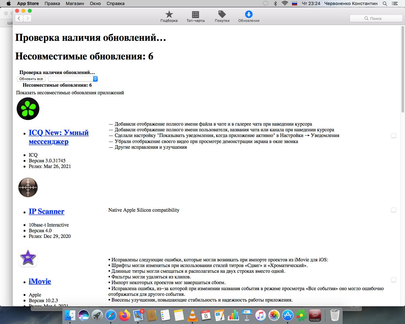This screenshot has height=324, width=405.
Task: Open the Правка menu
Action: click(x=52, y=3)
